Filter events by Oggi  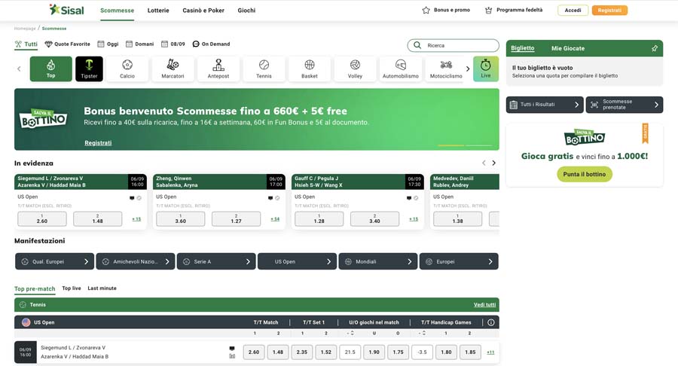click(108, 44)
